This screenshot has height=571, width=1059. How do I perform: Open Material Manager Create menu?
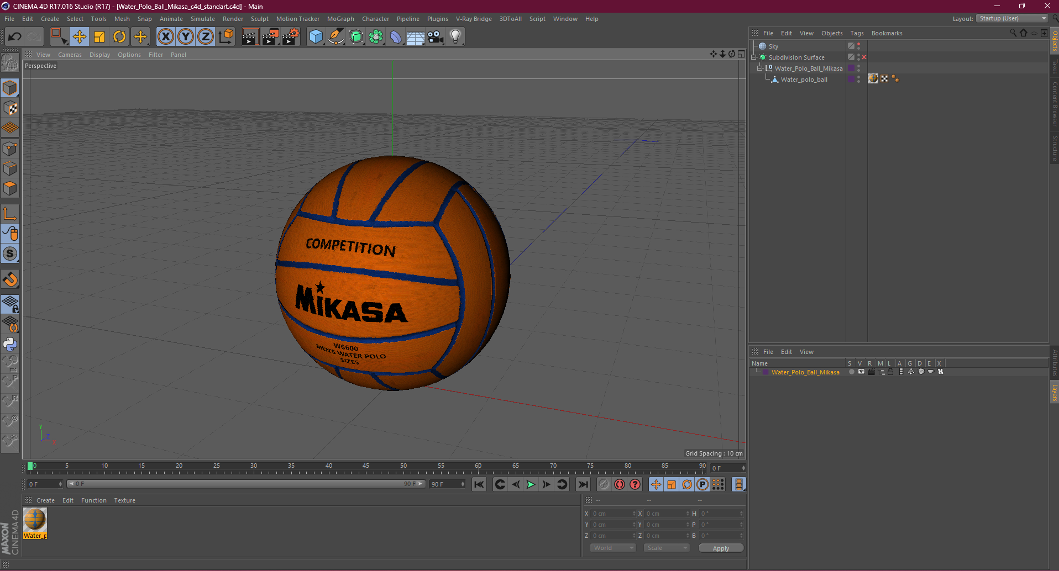tap(45, 500)
